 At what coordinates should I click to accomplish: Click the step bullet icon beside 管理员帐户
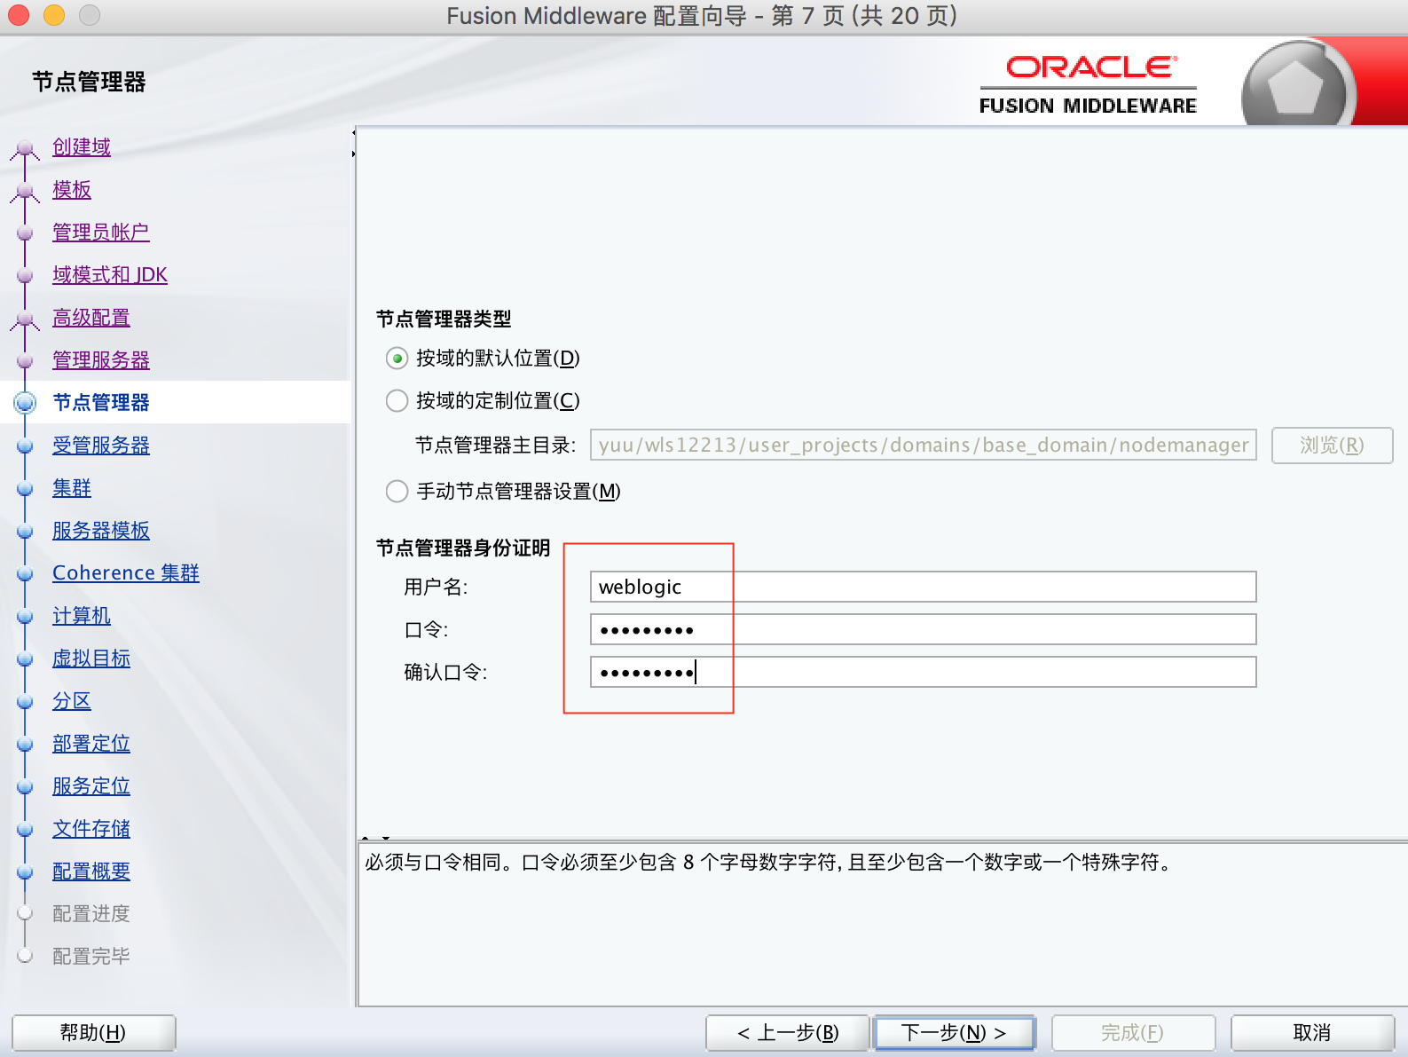[x=25, y=233]
